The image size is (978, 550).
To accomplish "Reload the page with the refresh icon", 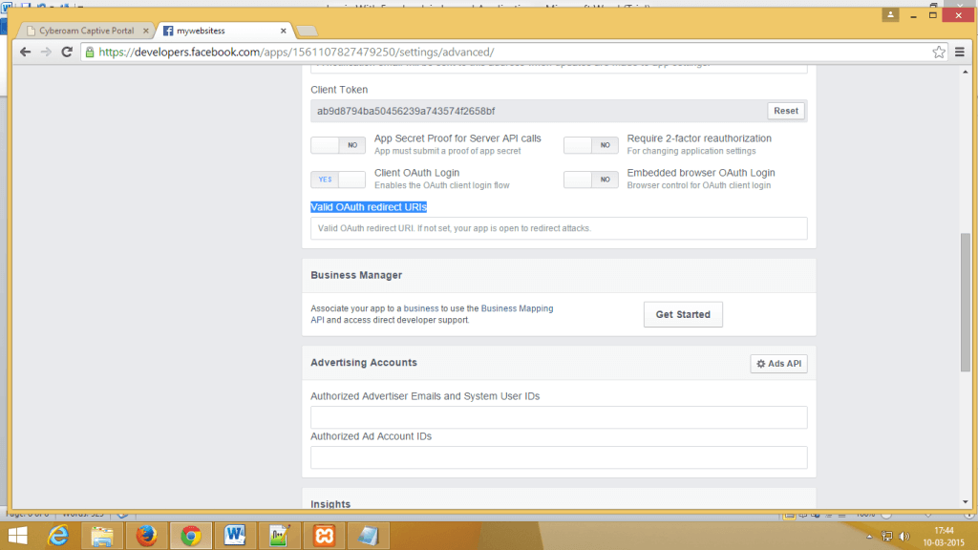I will [67, 52].
